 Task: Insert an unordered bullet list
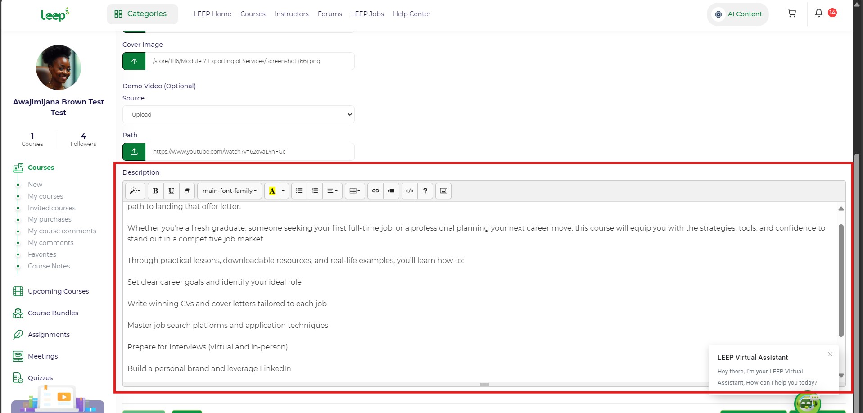pyautogui.click(x=299, y=191)
